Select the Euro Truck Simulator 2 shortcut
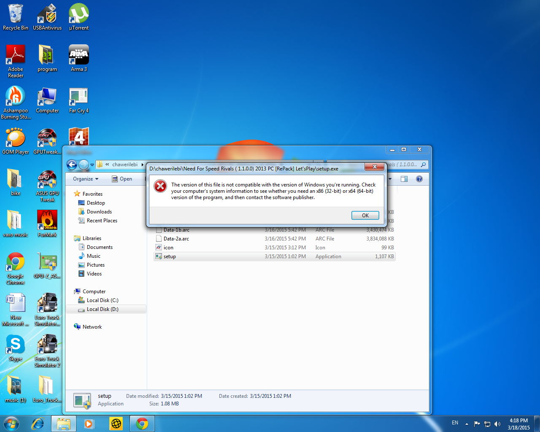Image resolution: width=540 pixels, height=432 pixels. 47,351
